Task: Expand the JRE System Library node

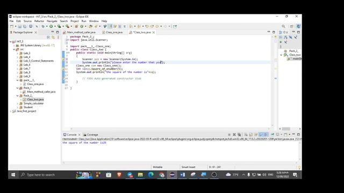Action: pyautogui.click(x=14, y=45)
